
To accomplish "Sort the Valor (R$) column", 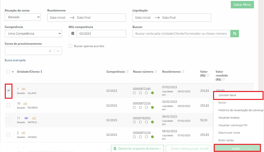I will tap(208, 75).
